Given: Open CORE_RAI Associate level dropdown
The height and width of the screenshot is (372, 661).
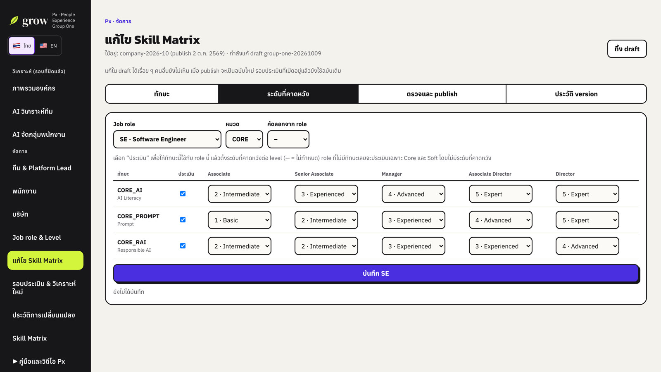Looking at the screenshot, I should point(240,246).
